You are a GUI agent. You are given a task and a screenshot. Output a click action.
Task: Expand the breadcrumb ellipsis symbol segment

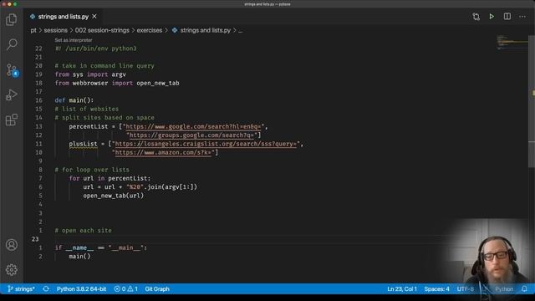(241, 30)
